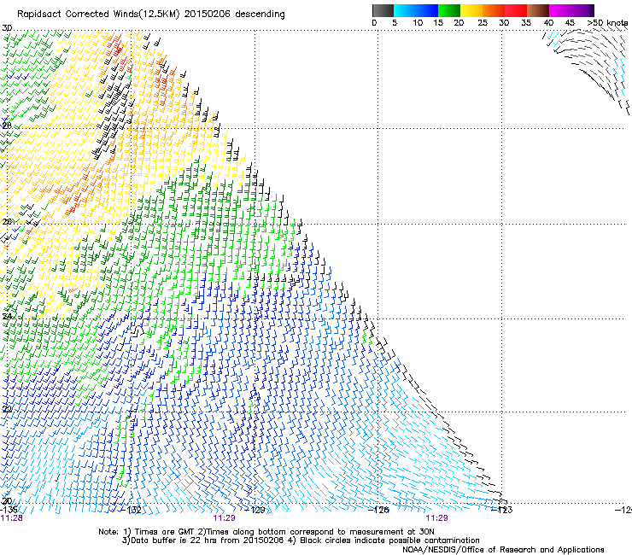Click the 'Data buffer is 22 hrs' note line
This screenshot has height=555, width=632.
click(301, 540)
